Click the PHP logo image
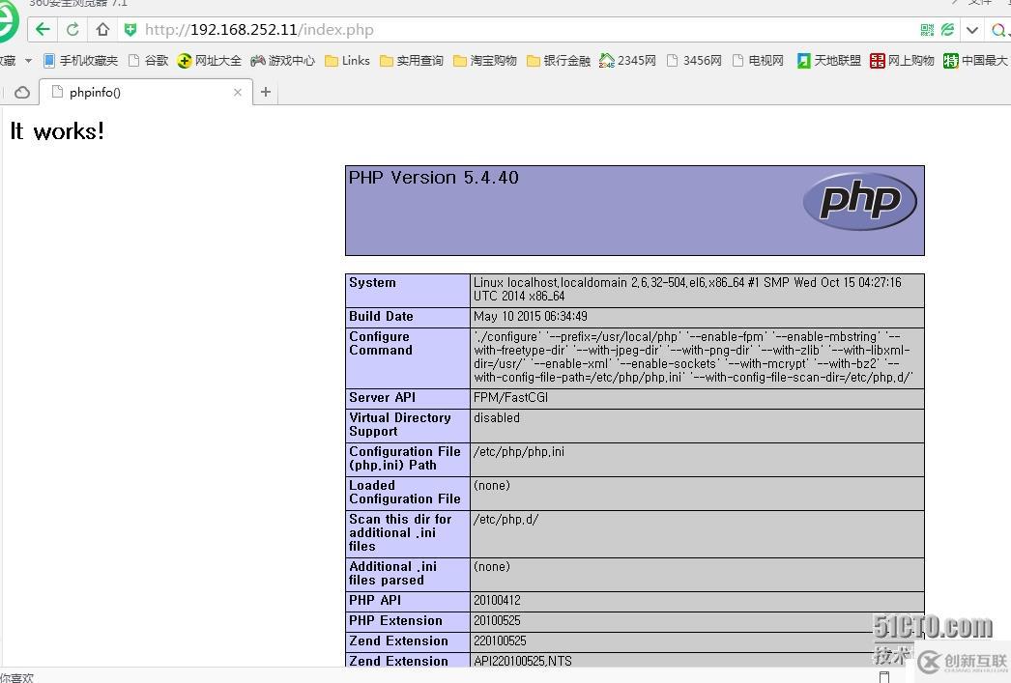1011x683 pixels. tap(859, 201)
